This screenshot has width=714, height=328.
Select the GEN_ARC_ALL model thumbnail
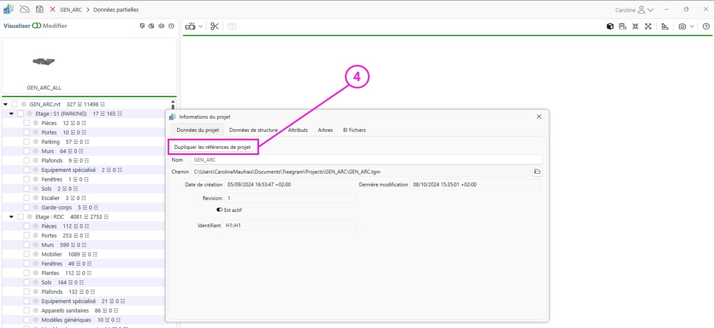(44, 62)
